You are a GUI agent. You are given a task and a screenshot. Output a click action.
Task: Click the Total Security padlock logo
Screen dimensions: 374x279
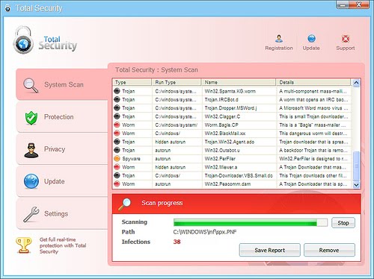(23, 40)
